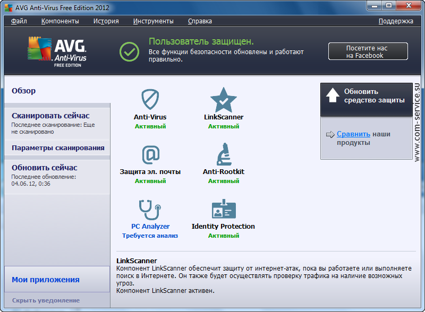Click the PC Analyzer label
The width and height of the screenshot is (425, 312).
(x=150, y=227)
